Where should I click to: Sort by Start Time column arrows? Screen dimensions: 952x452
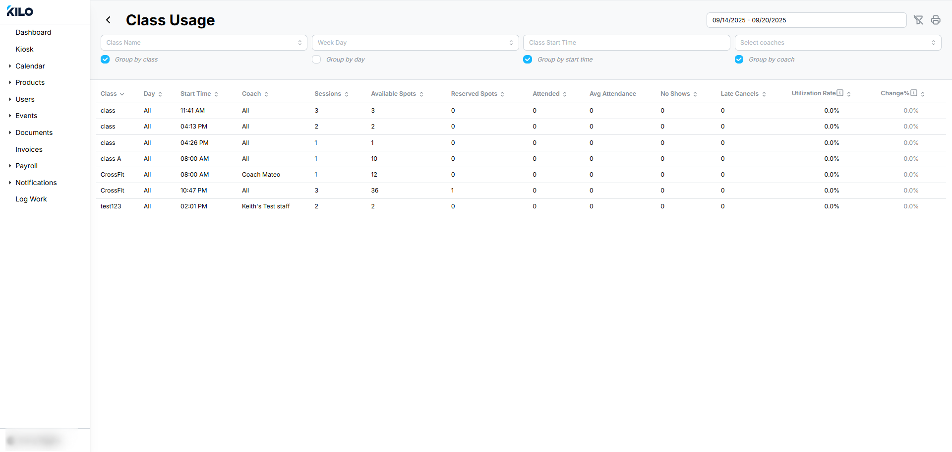coord(216,94)
